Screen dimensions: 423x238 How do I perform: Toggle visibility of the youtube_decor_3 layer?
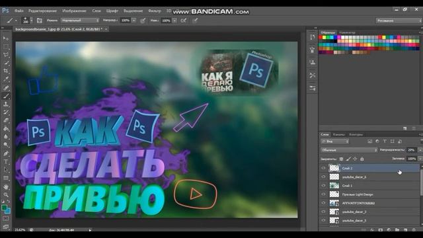tap(323, 212)
